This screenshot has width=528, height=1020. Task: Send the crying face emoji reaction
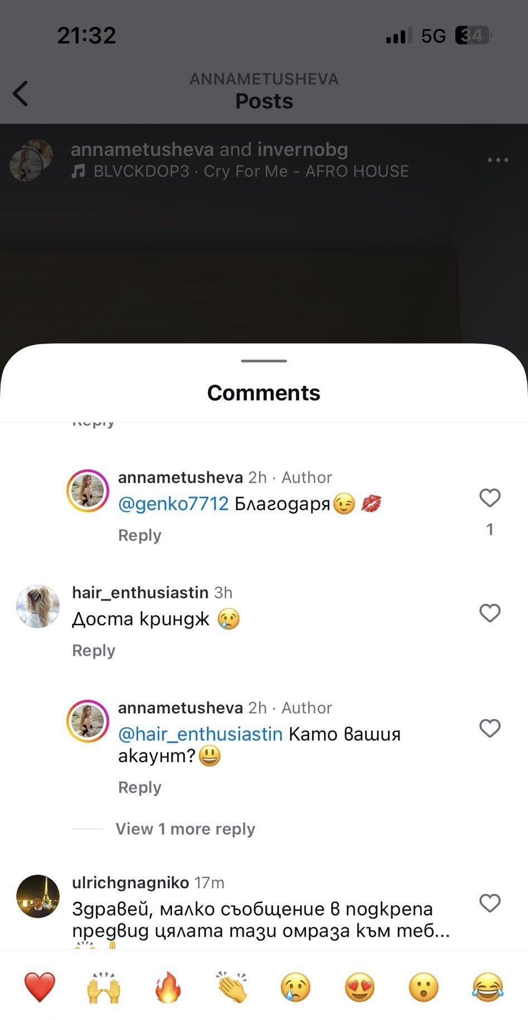(295, 987)
